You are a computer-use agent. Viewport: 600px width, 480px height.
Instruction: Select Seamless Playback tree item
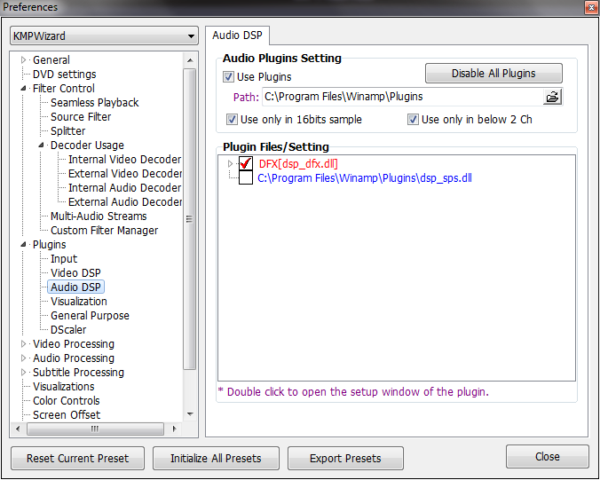[x=94, y=103]
